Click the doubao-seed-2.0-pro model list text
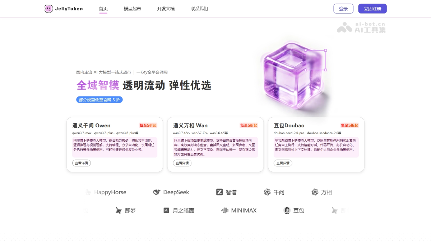431x242 pixels. point(307,133)
